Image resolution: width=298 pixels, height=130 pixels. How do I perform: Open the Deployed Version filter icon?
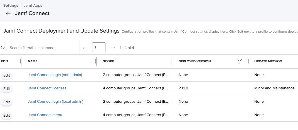pos(240,61)
